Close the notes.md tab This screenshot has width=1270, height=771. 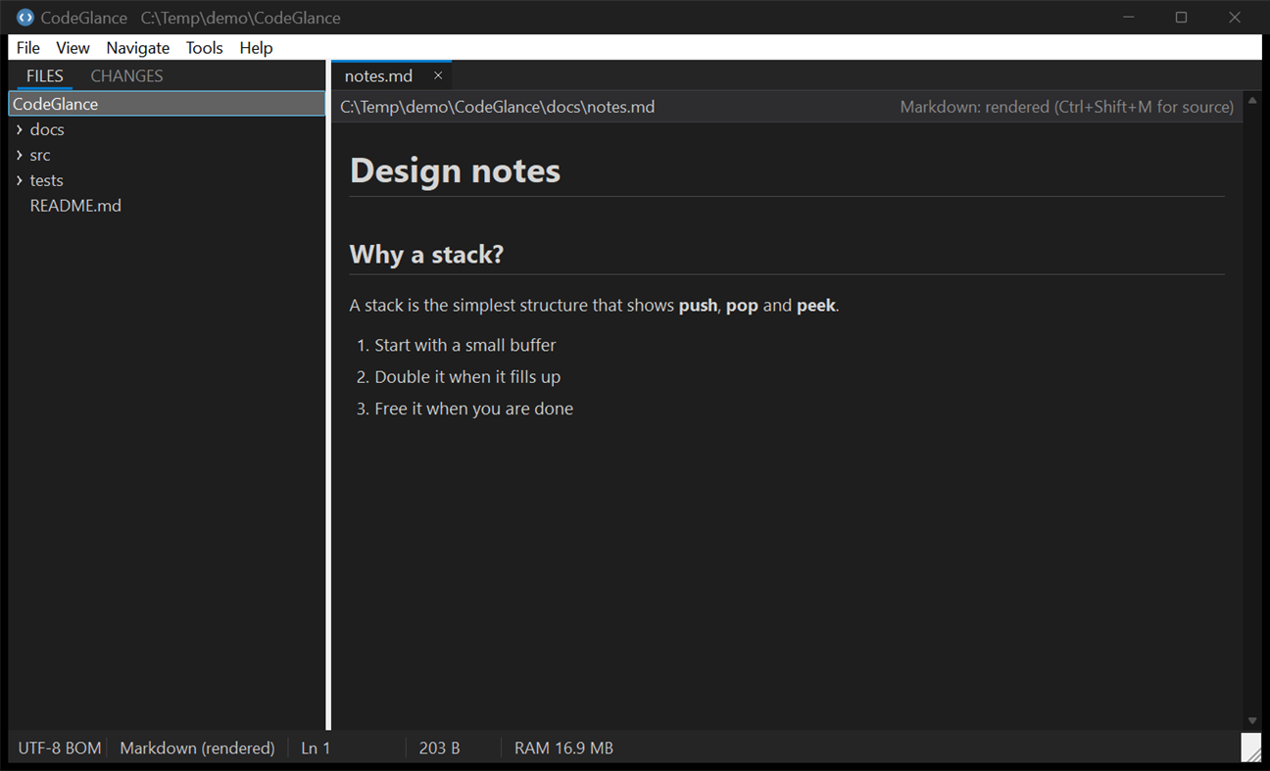pyautogui.click(x=438, y=75)
